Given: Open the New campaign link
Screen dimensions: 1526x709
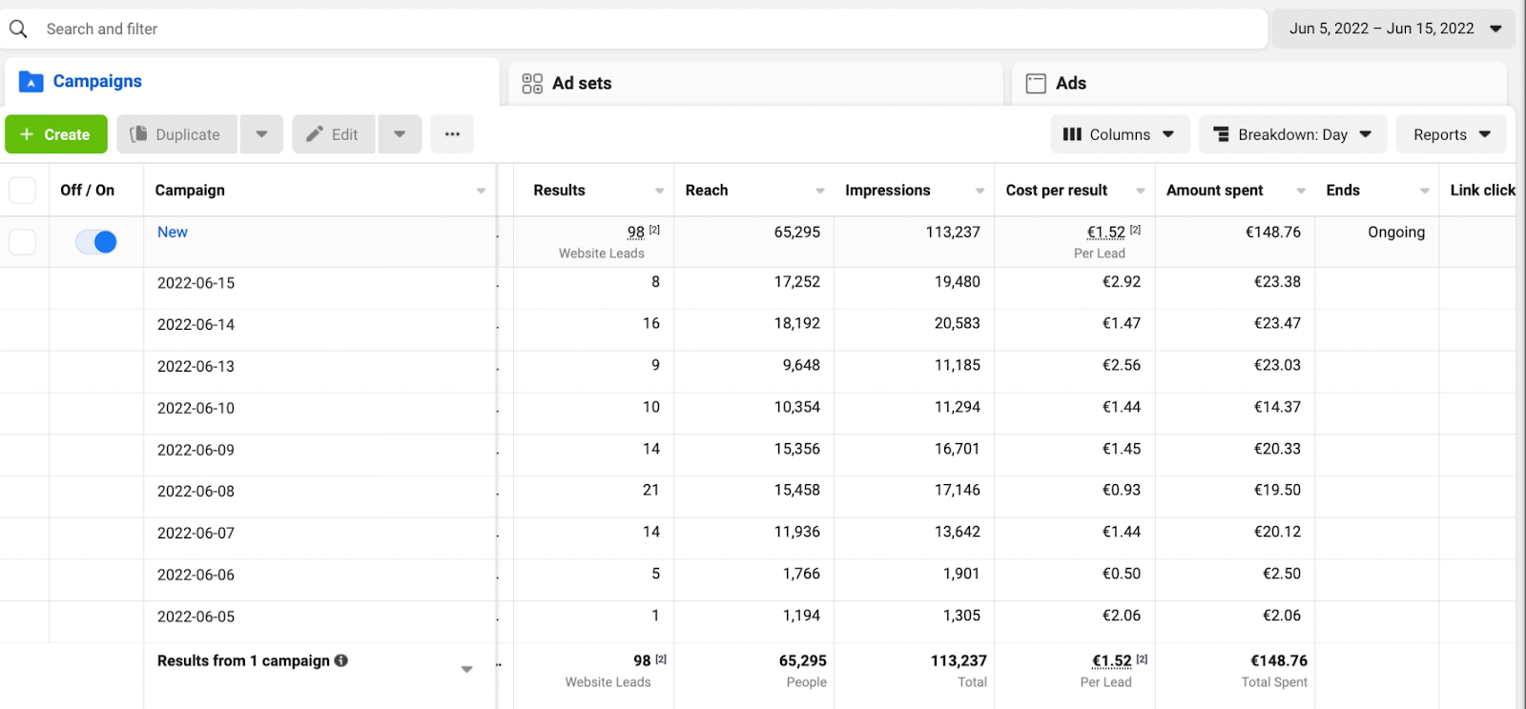Looking at the screenshot, I should [x=173, y=233].
